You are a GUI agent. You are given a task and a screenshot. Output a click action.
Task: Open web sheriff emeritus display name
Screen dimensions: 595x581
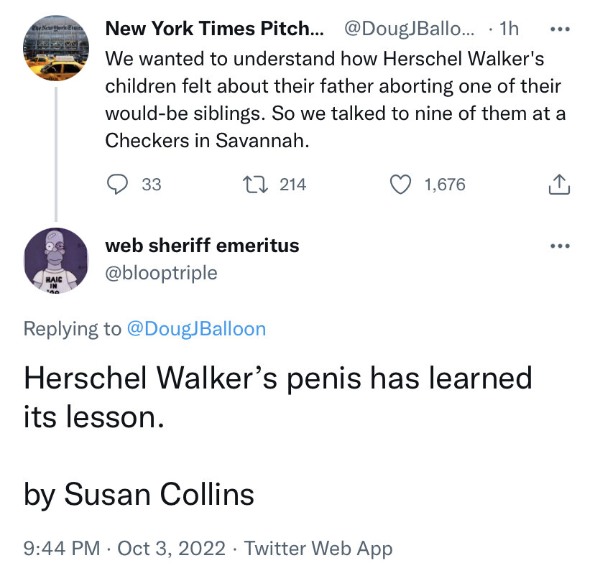tap(202, 246)
